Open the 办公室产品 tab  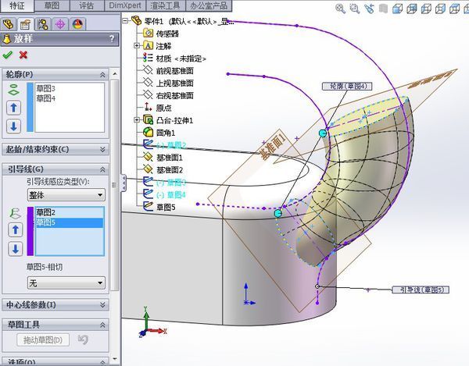coord(209,5)
